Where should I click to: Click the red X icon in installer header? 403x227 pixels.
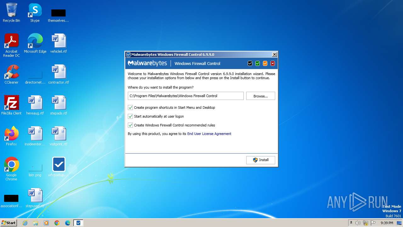tap(273, 63)
